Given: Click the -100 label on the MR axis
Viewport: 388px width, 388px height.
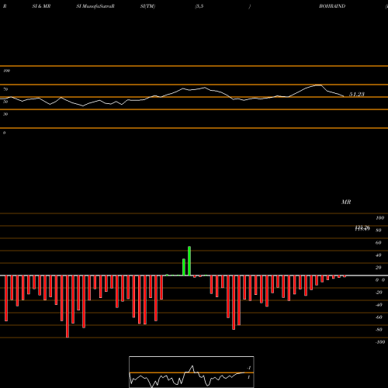Looking at the screenshot, I should (380, 342).
